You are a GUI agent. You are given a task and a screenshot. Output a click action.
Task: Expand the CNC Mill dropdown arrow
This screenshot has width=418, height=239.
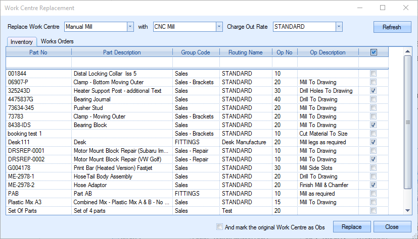tap(219, 27)
